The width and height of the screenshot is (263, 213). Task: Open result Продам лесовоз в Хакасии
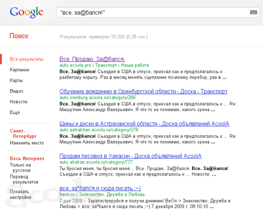pyautogui.click(x=131, y=156)
